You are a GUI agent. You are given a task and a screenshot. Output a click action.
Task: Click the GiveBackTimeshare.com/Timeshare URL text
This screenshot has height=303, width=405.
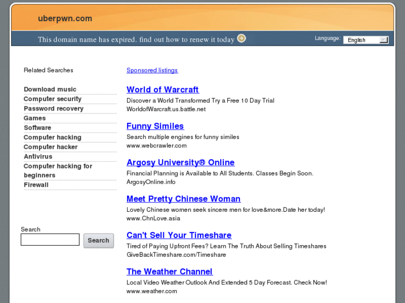tap(176, 255)
